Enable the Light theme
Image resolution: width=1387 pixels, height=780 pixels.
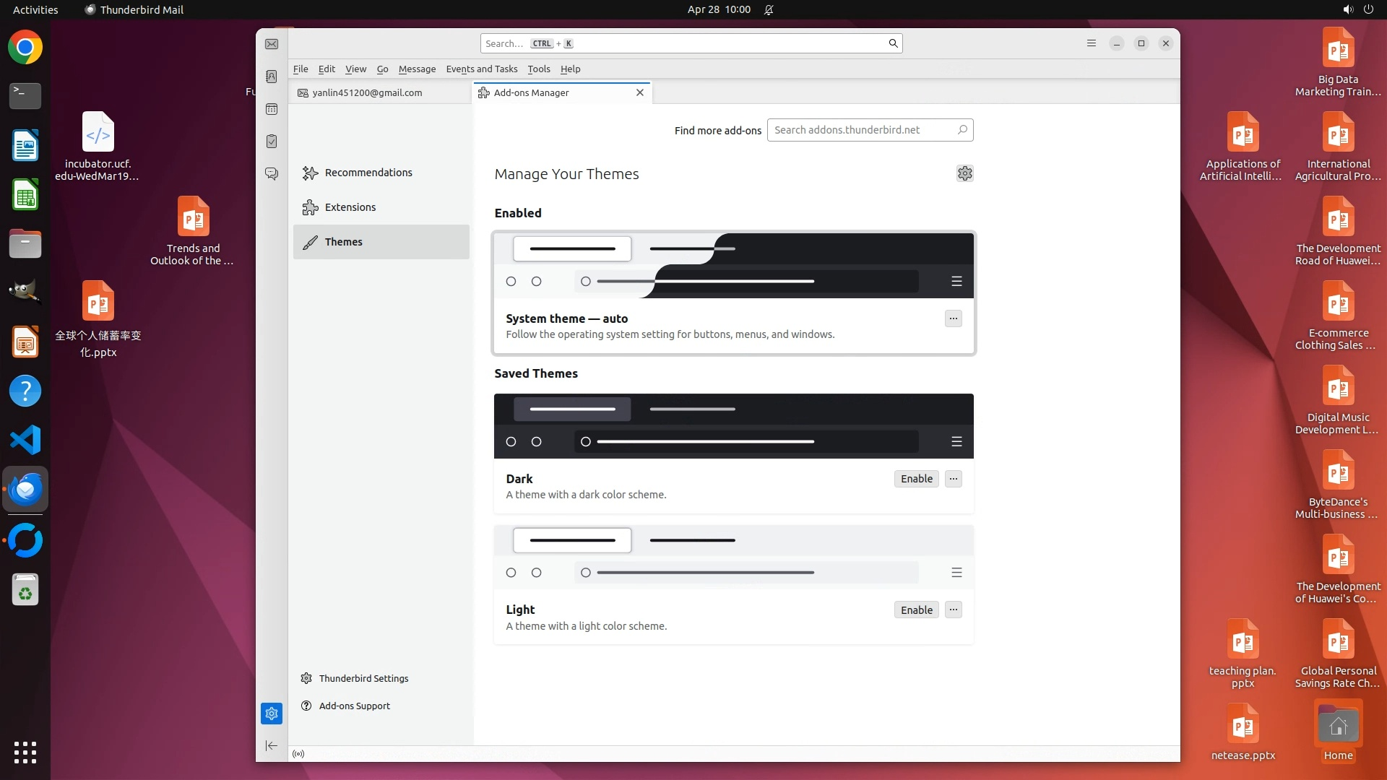916,610
